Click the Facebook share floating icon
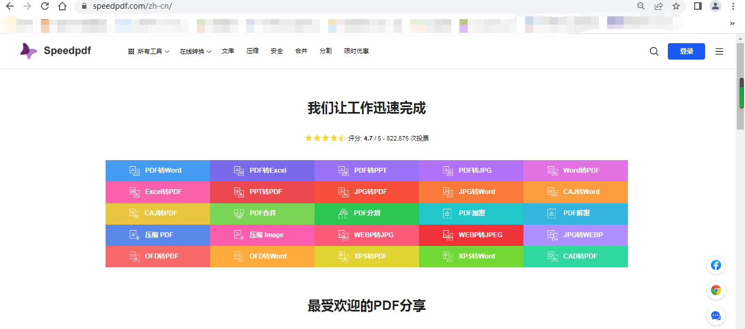 pyautogui.click(x=715, y=265)
